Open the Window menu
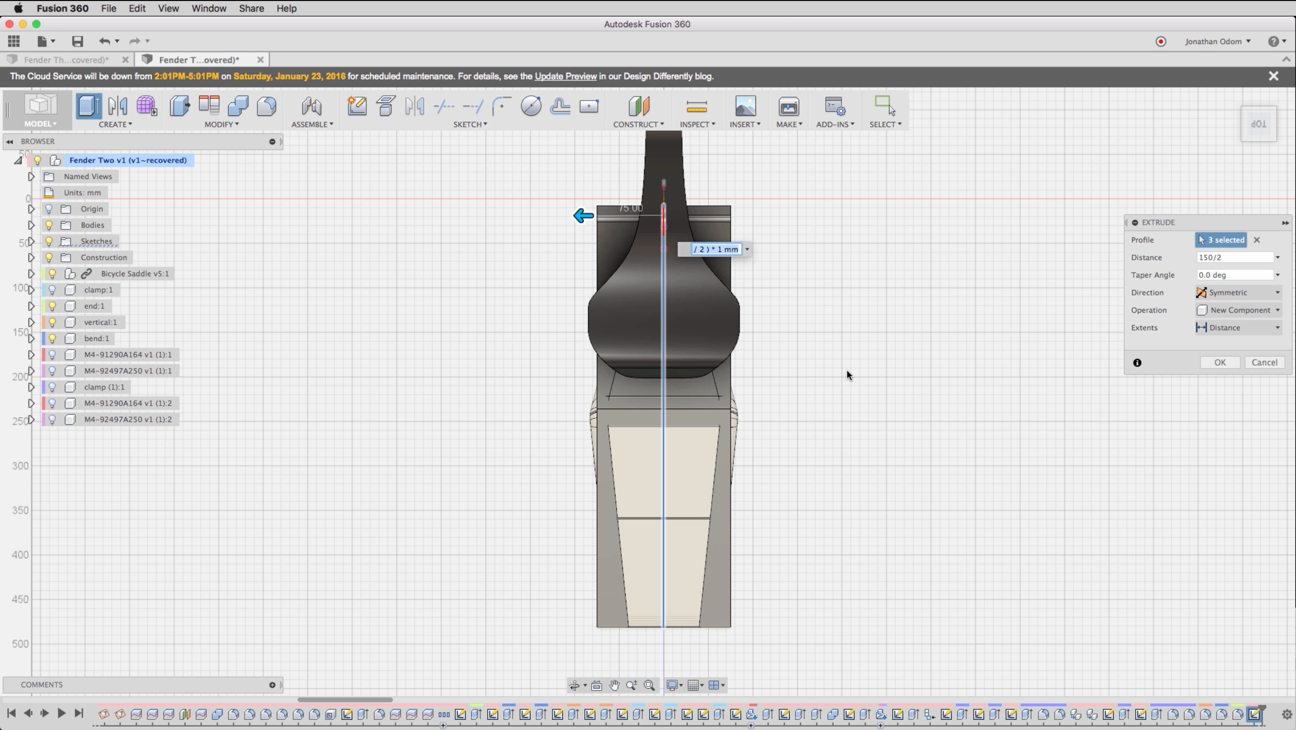This screenshot has width=1296, height=730. pyautogui.click(x=208, y=8)
